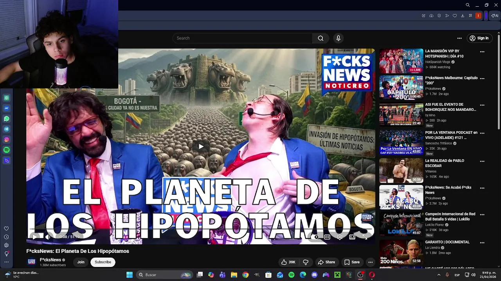Open YouTube settings three-dot menu
Image resolution: width=501 pixels, height=281 pixels.
coord(460,38)
